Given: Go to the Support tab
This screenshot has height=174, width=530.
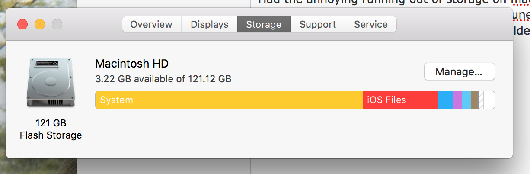Looking at the screenshot, I should pyautogui.click(x=318, y=24).
